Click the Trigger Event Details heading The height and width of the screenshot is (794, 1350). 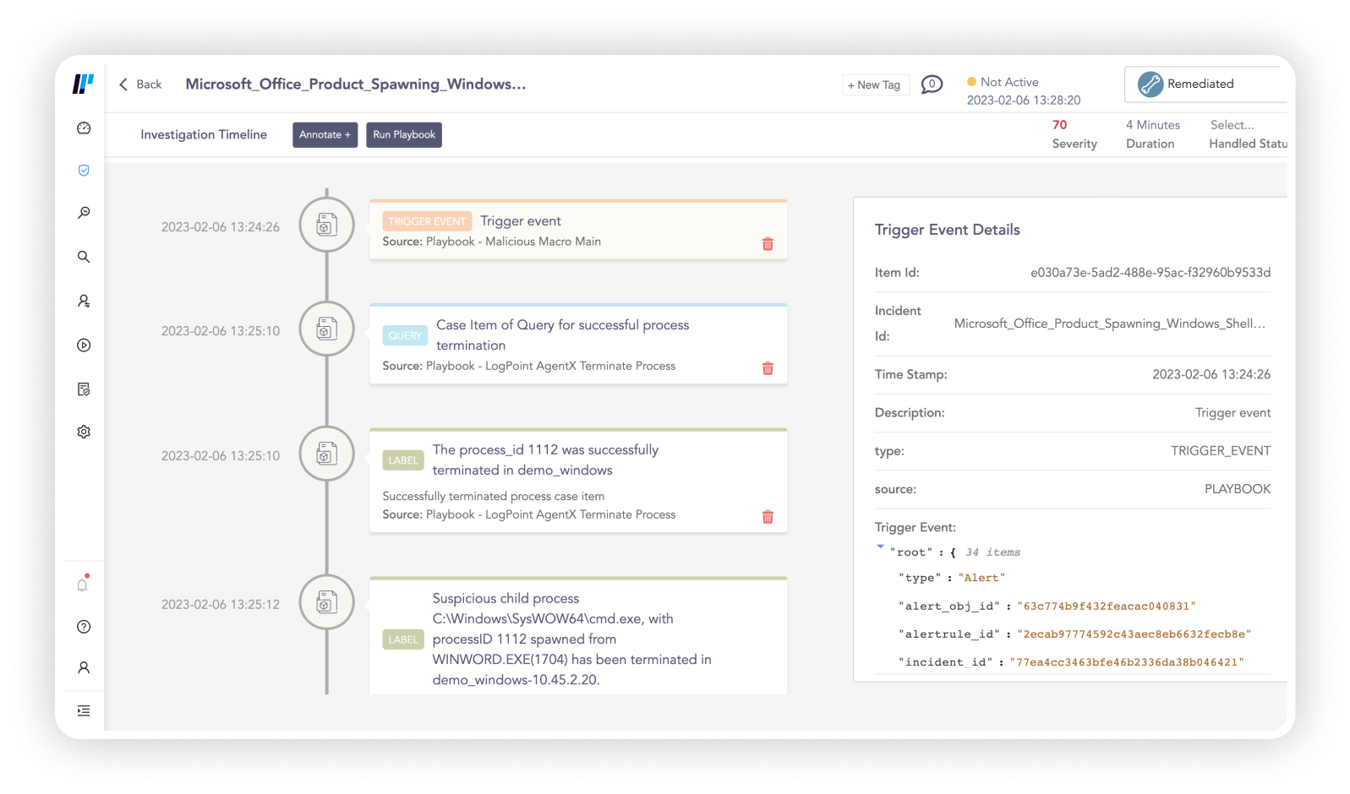(948, 230)
